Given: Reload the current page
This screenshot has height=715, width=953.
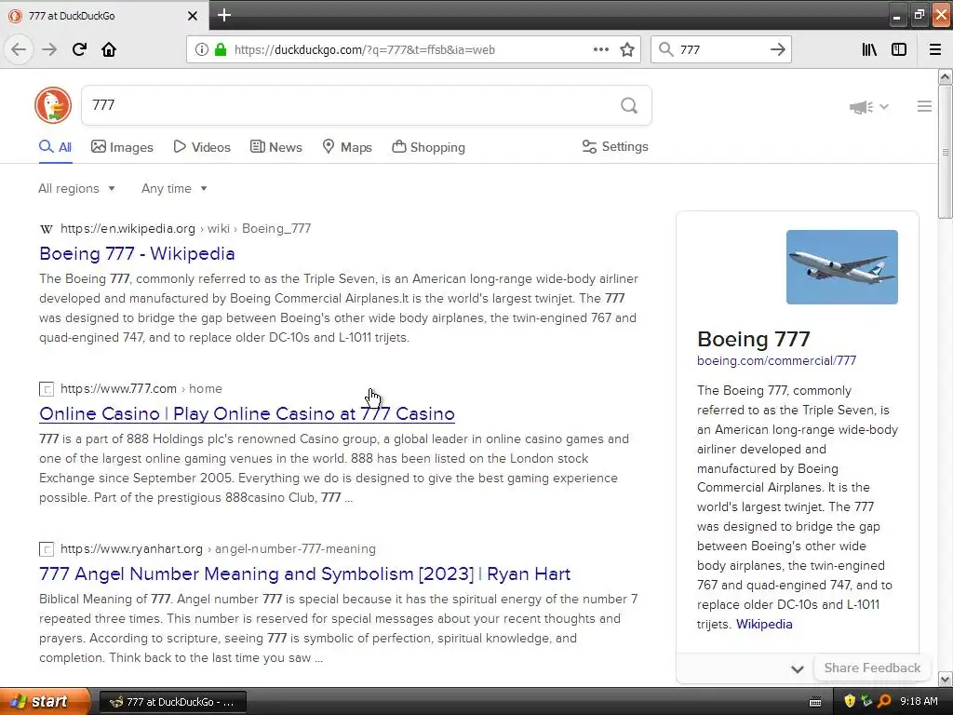Looking at the screenshot, I should [x=79, y=49].
